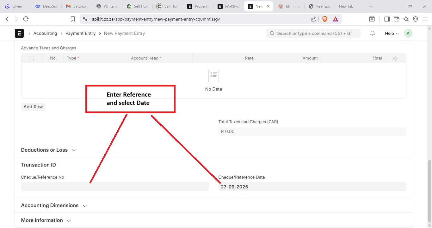
Task: Click the Cheque/Reference No input field
Action: (115, 187)
